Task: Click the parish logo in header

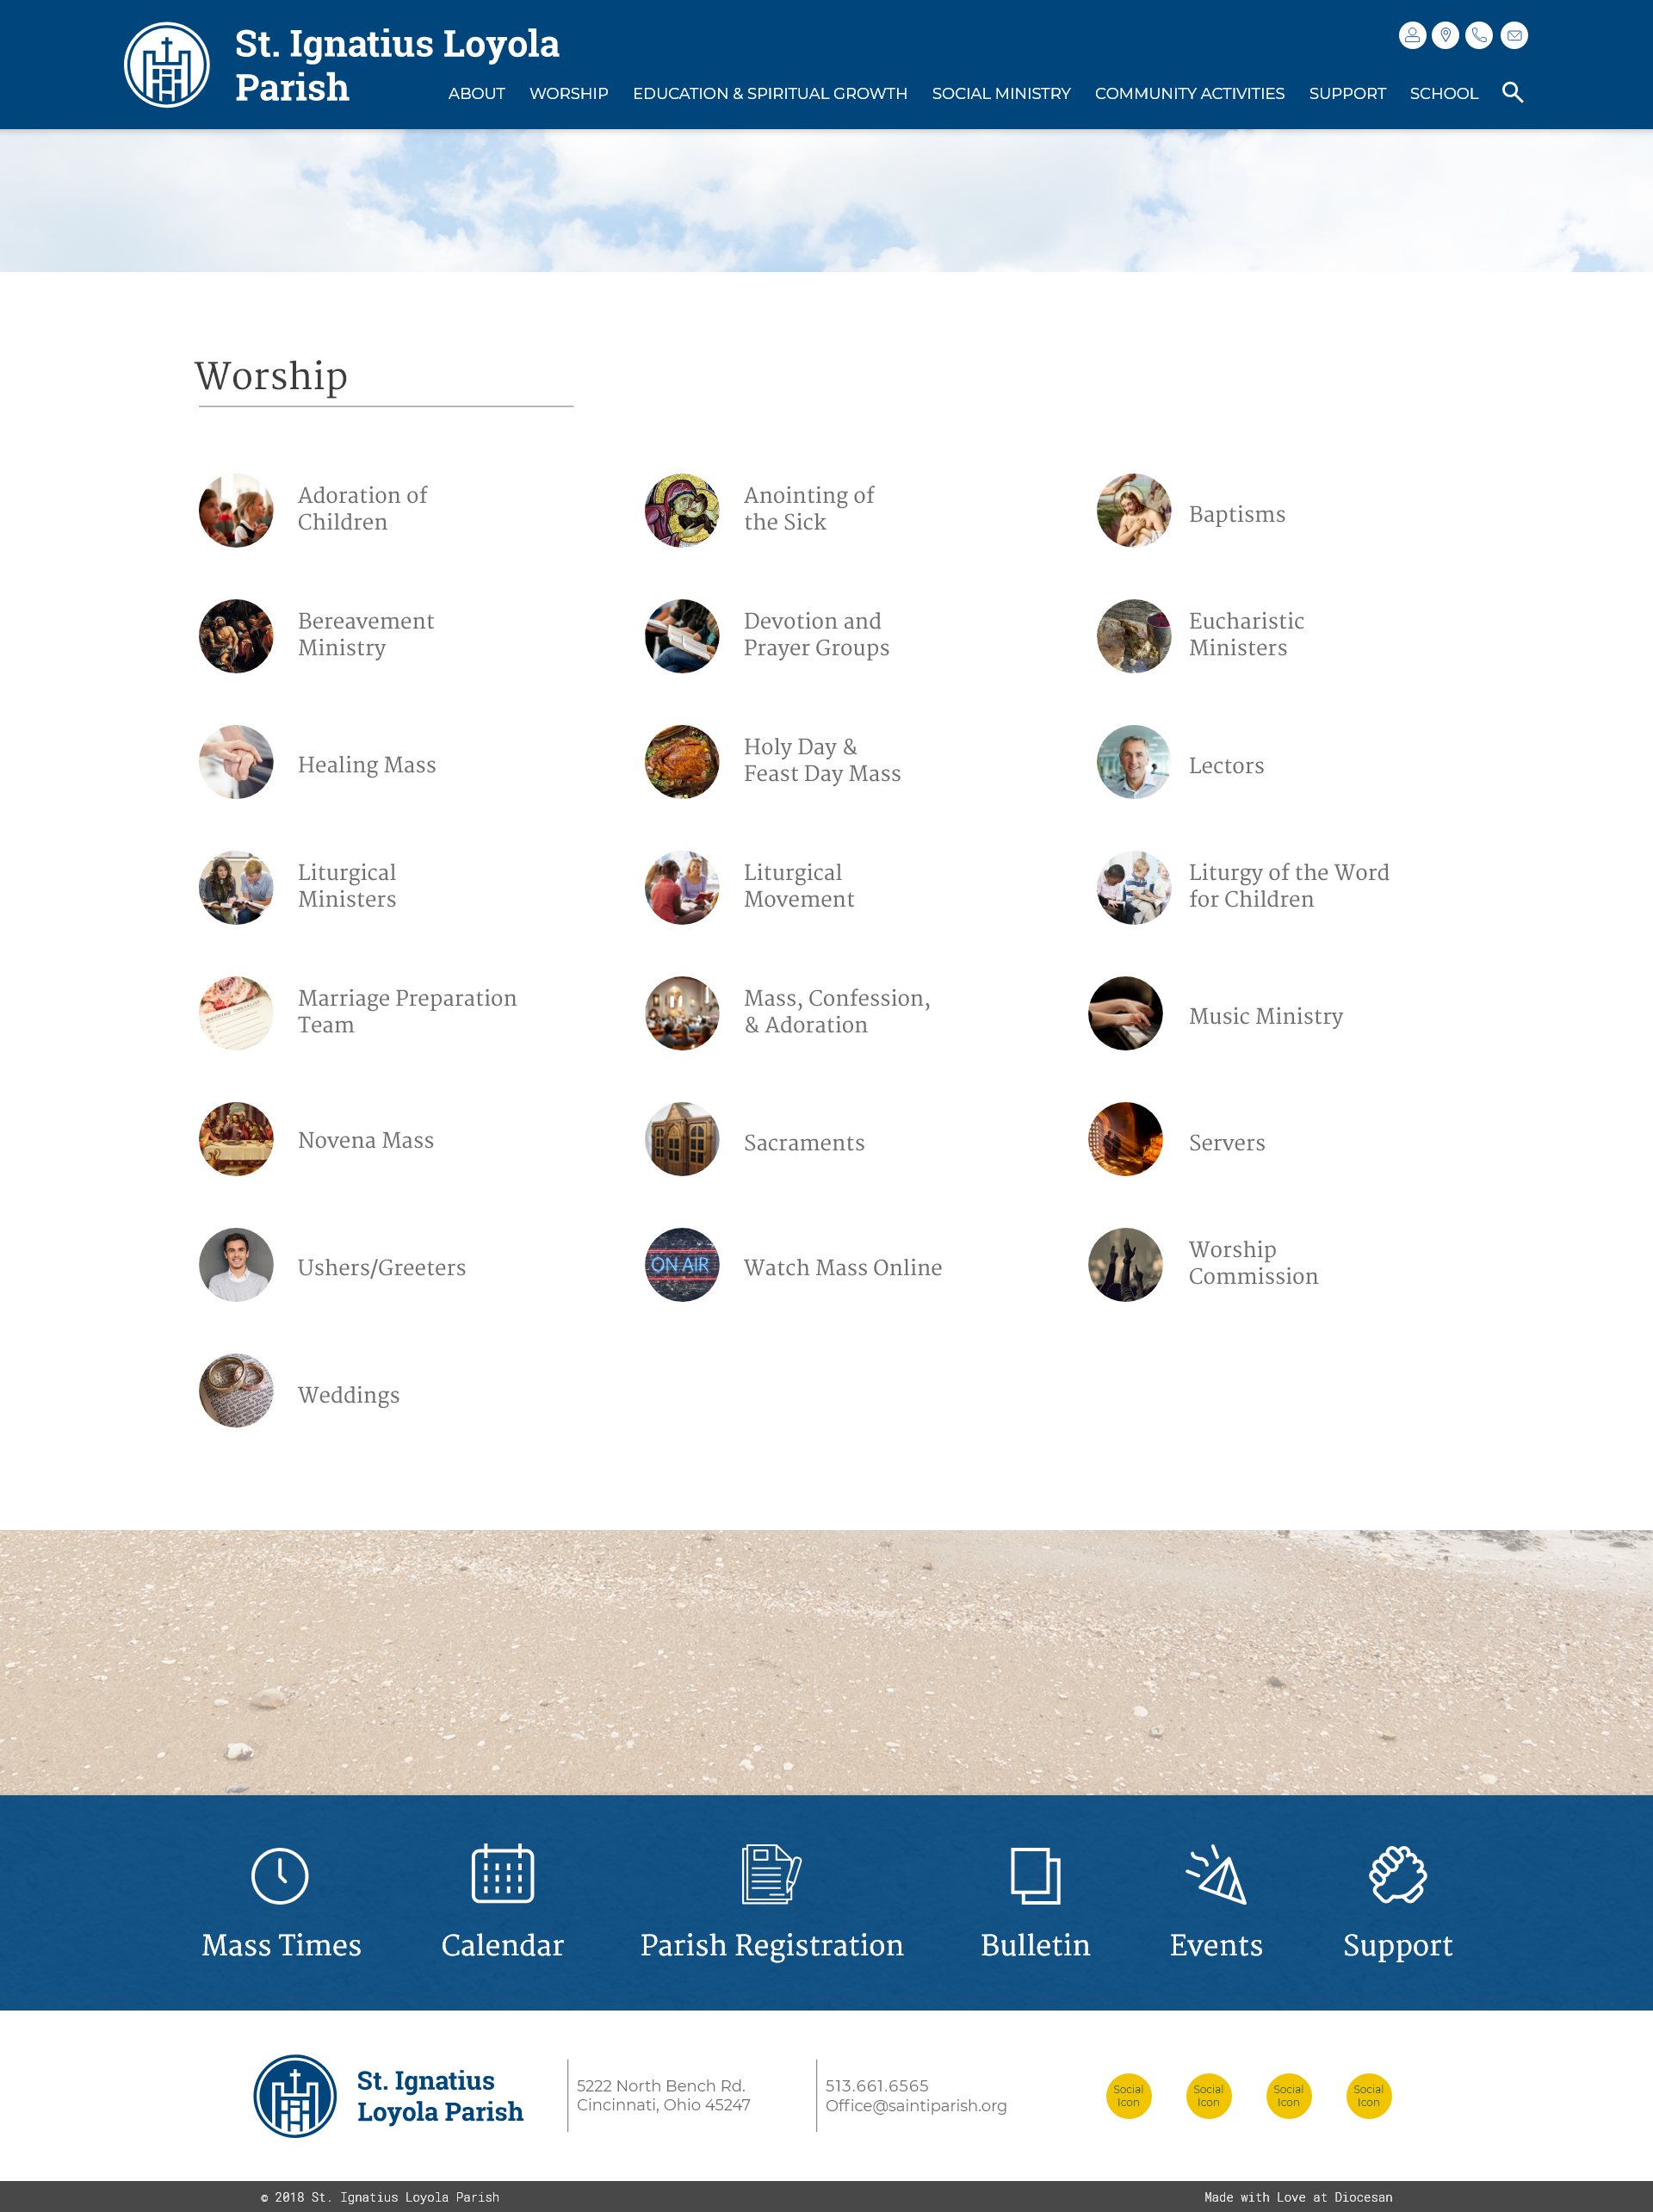Action: [x=167, y=65]
